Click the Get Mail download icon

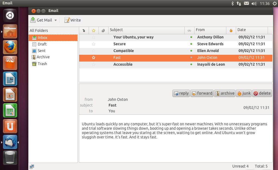point(33,20)
